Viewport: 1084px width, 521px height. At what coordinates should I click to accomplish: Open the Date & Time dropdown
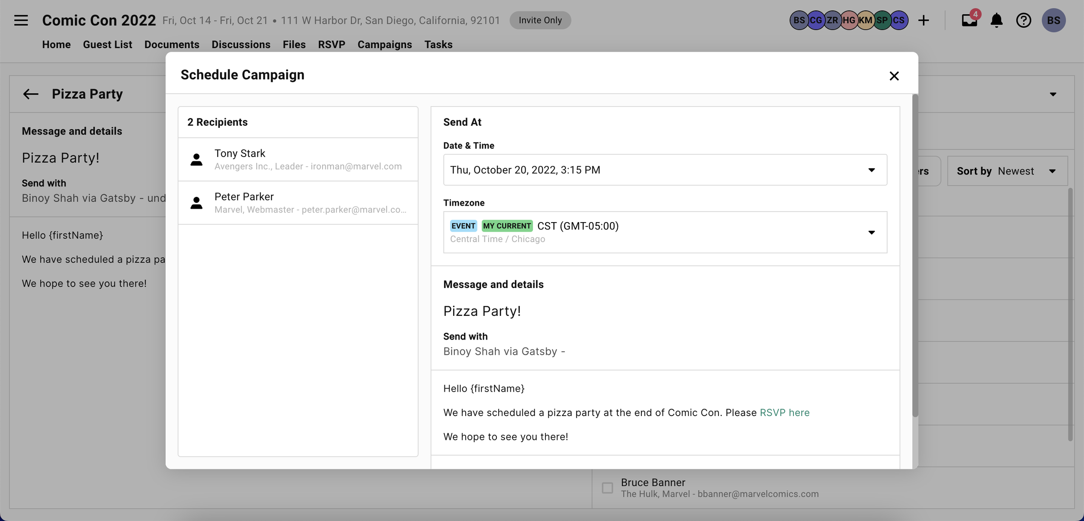[x=665, y=170]
